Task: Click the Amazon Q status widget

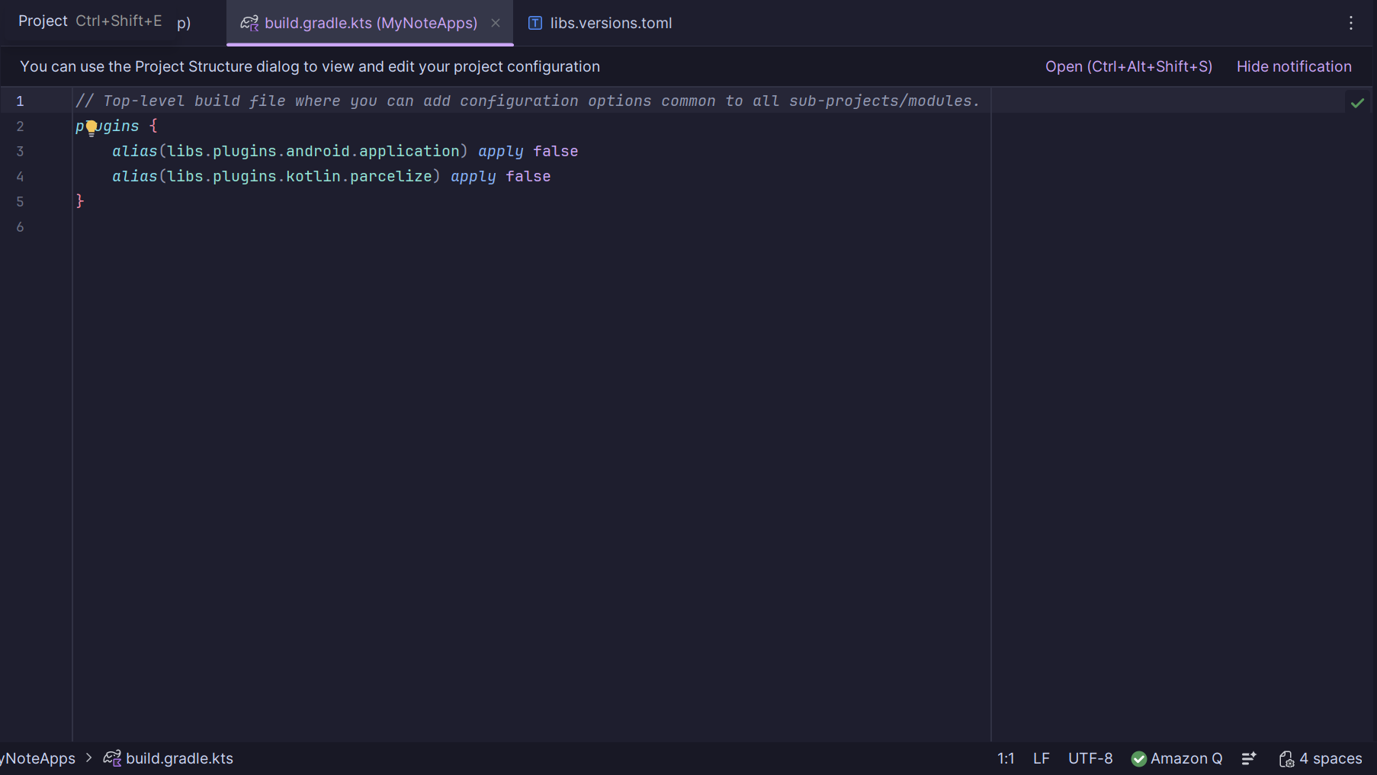Action: [x=1177, y=758]
